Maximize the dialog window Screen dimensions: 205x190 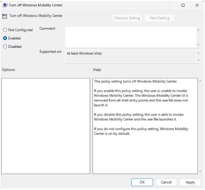[x=183, y=5]
